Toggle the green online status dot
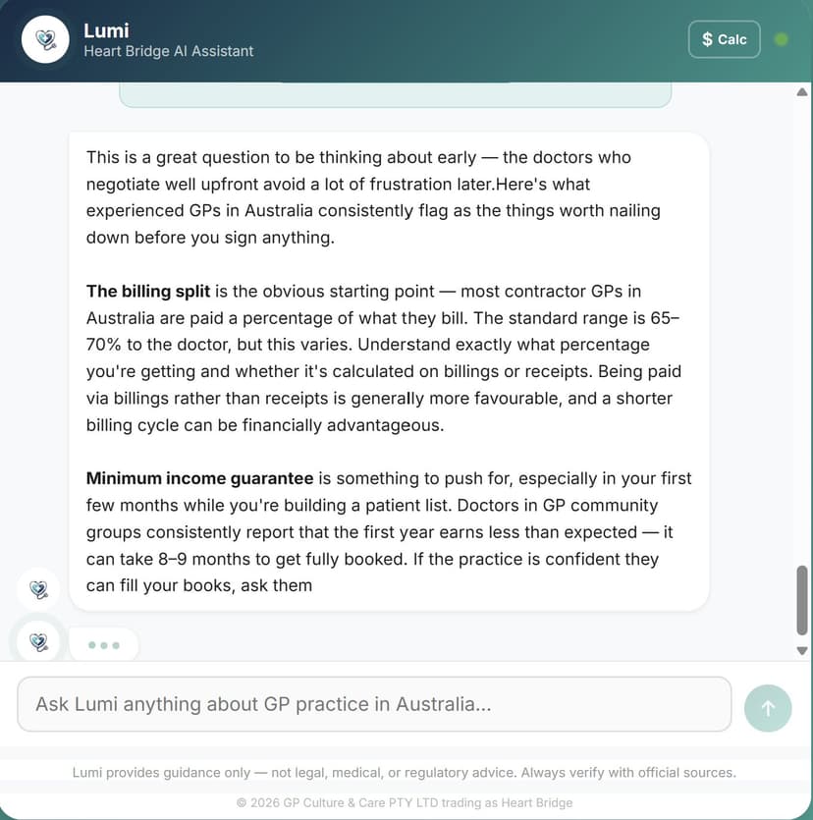Viewport: 813px width, 820px height. click(781, 38)
